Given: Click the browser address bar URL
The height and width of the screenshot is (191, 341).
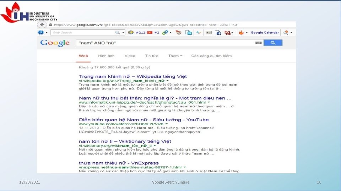Looking at the screenshot, I should (146, 25).
